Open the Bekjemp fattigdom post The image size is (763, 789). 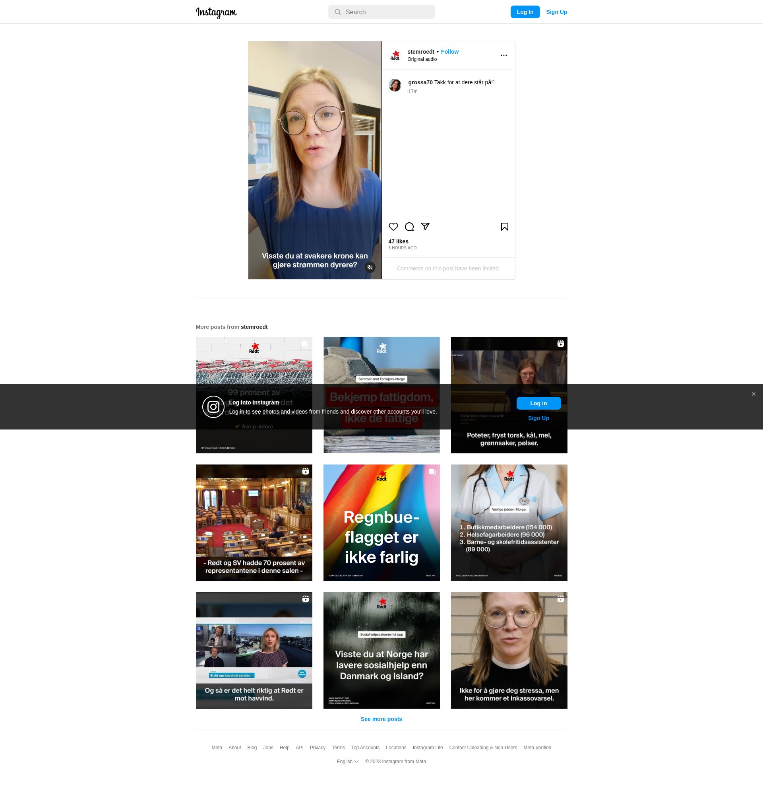click(x=381, y=395)
